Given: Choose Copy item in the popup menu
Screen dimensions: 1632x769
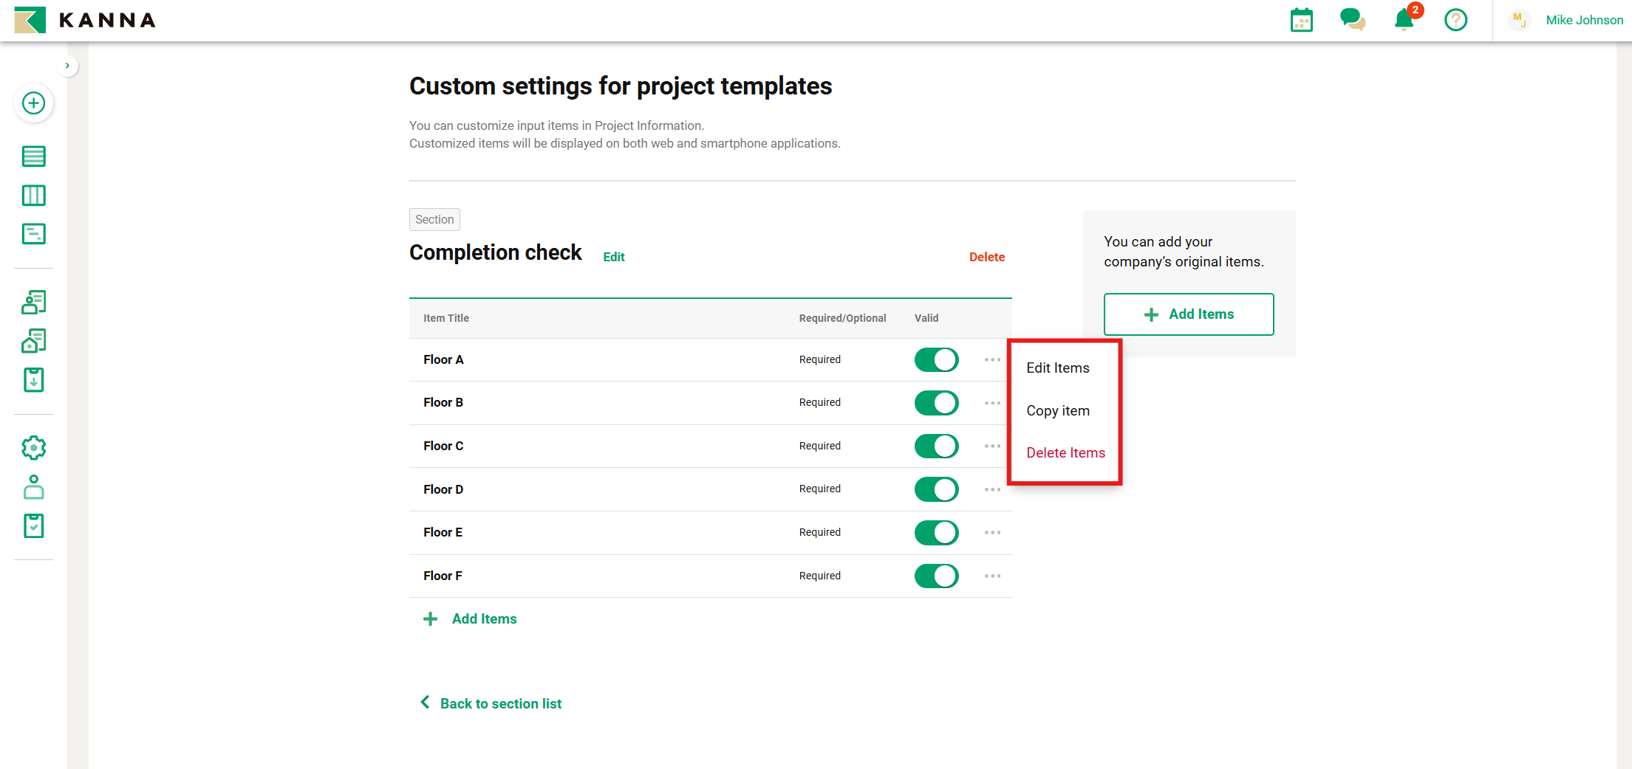Looking at the screenshot, I should pos(1057,411).
